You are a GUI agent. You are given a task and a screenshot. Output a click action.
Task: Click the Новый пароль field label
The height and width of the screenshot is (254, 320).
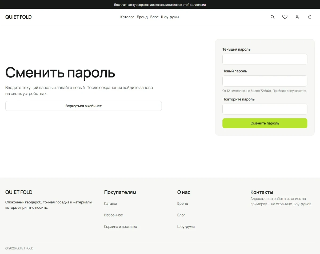pyautogui.click(x=235, y=71)
